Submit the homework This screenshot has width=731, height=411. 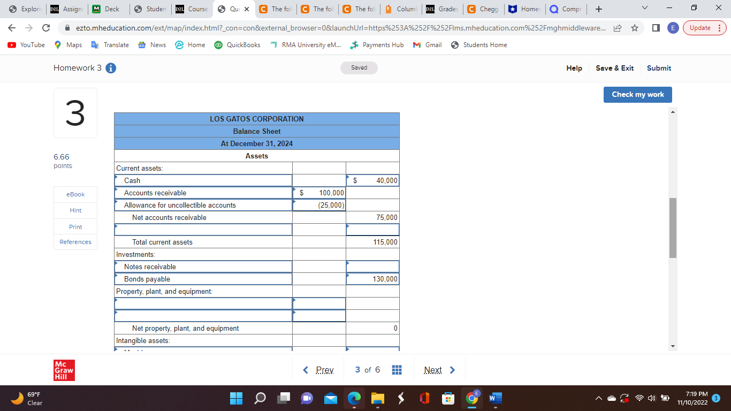point(659,68)
